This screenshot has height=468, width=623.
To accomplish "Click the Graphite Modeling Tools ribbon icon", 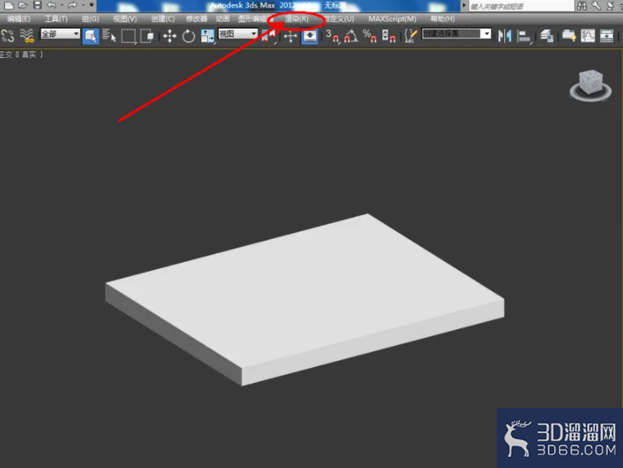I will pyautogui.click(x=569, y=36).
